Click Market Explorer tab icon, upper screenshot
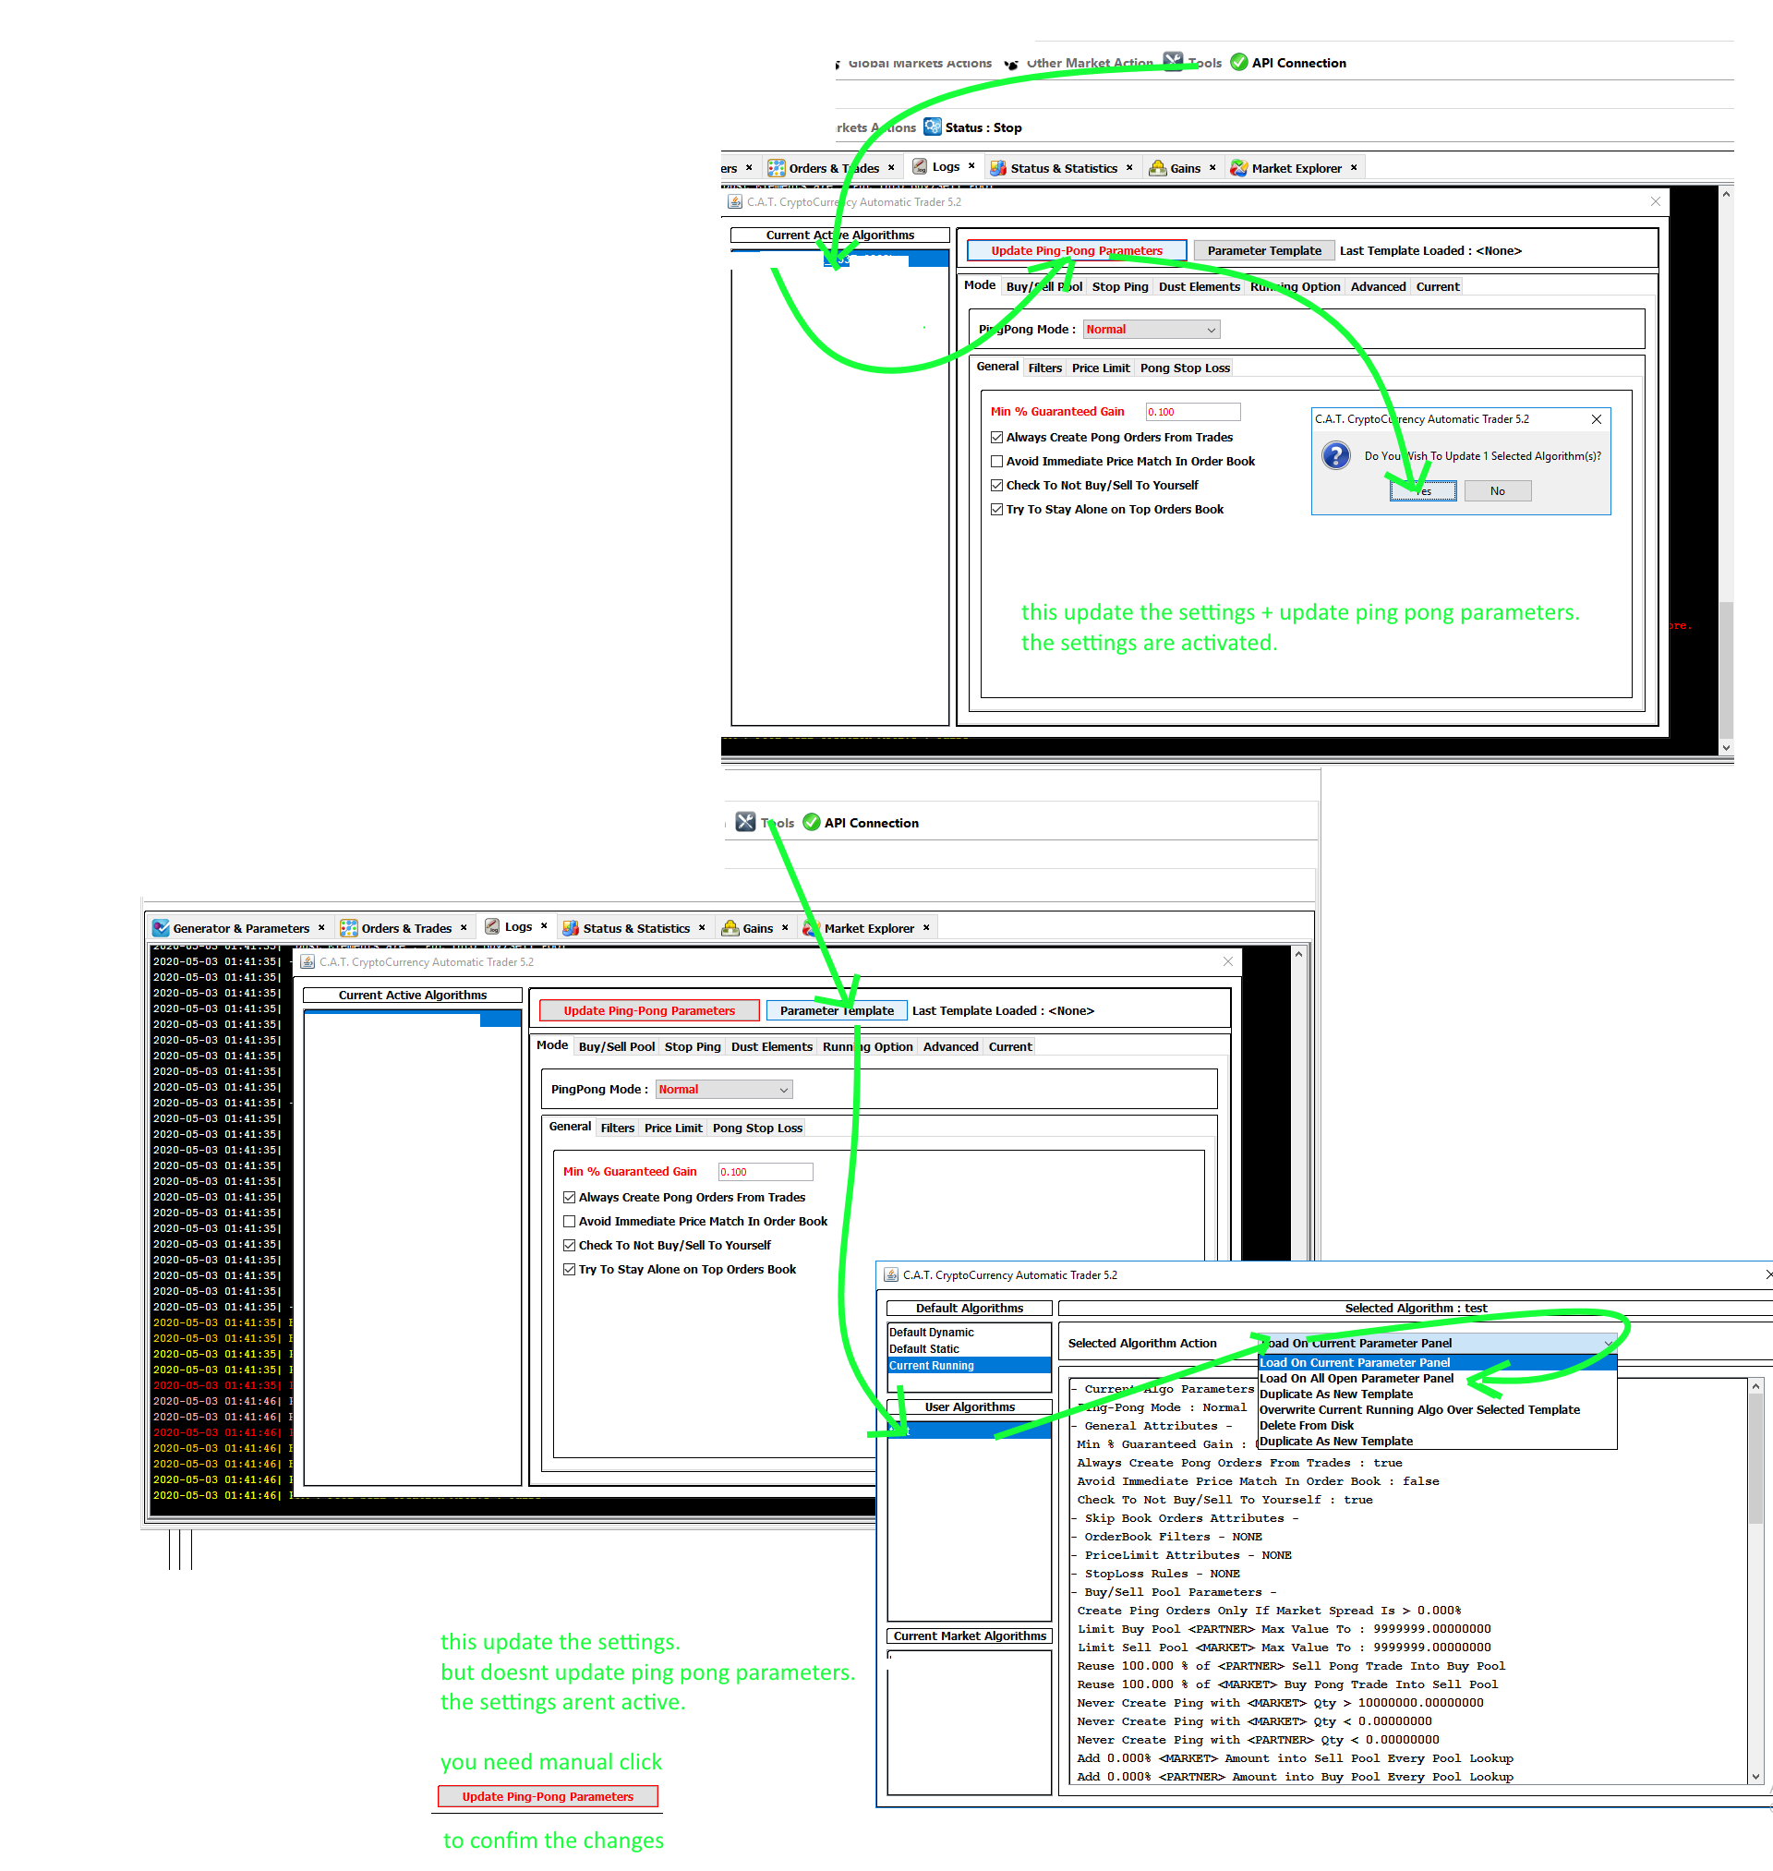This screenshot has width=1773, height=1871. point(1239,168)
